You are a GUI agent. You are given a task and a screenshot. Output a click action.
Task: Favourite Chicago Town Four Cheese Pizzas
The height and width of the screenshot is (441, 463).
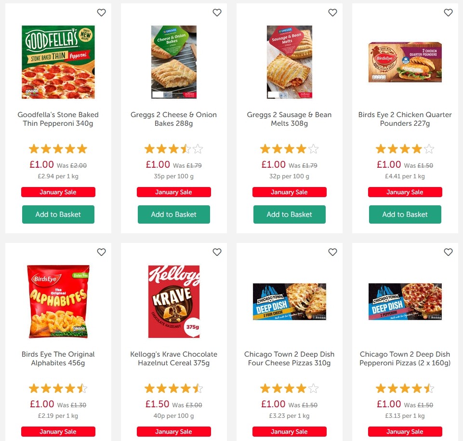tap(332, 252)
